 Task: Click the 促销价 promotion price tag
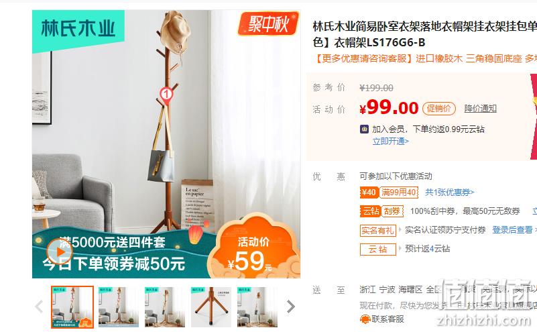pos(439,109)
